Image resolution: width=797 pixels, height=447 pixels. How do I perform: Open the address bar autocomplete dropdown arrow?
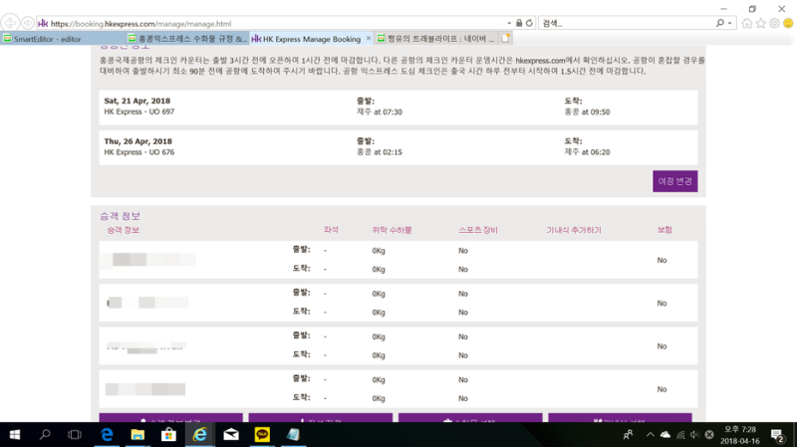[x=509, y=23]
